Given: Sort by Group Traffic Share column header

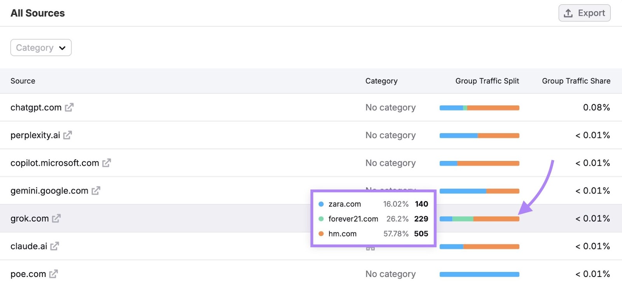Looking at the screenshot, I should (x=576, y=81).
